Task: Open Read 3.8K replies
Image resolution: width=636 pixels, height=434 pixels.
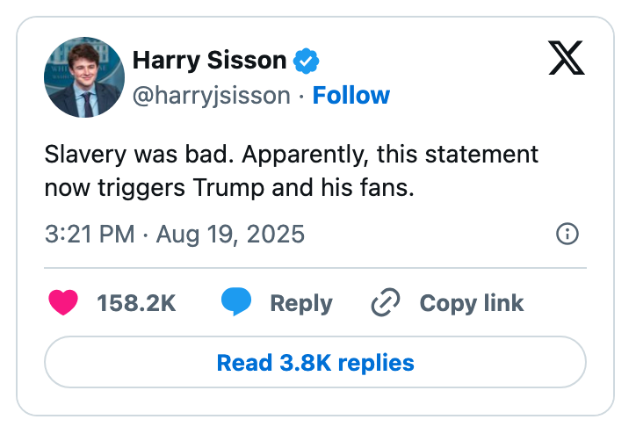Action: pyautogui.click(x=315, y=362)
